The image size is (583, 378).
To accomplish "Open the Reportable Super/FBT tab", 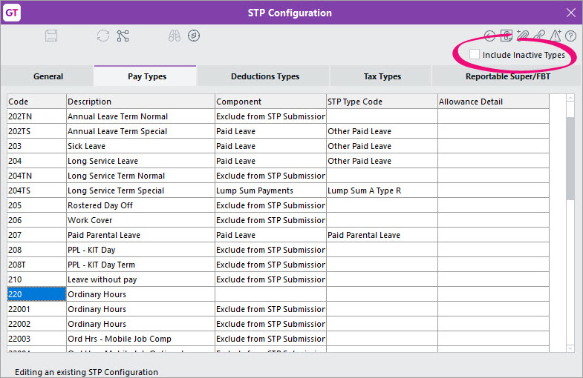I will click(x=503, y=76).
